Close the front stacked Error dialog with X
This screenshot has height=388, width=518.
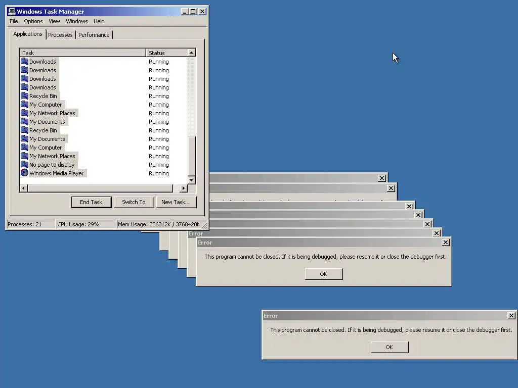pyautogui.click(x=445, y=242)
